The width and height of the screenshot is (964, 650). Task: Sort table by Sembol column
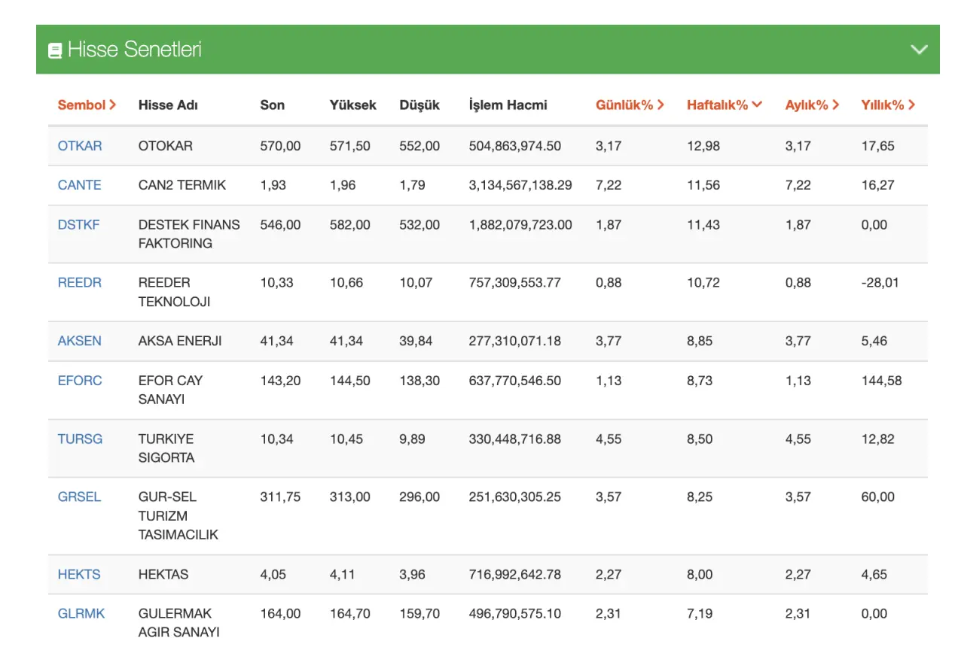pyautogui.click(x=87, y=105)
